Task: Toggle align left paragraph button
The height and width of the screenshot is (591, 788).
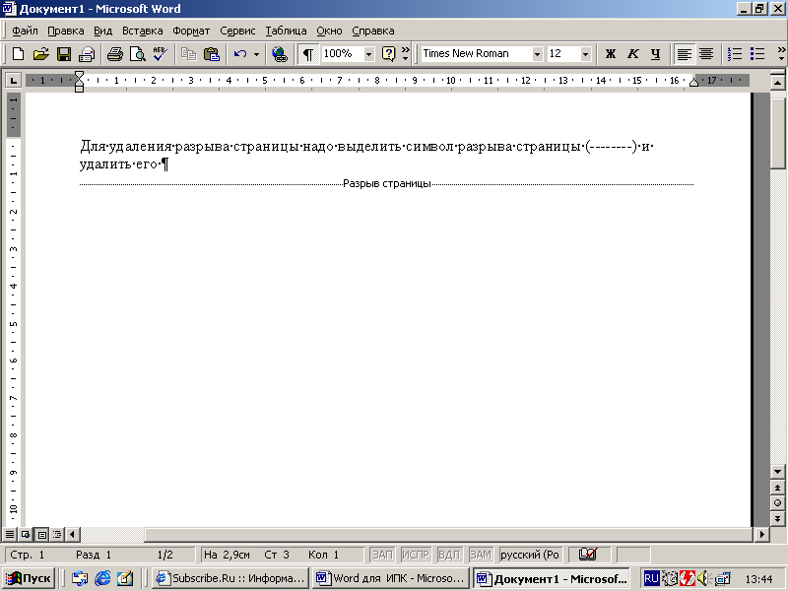Action: point(684,54)
